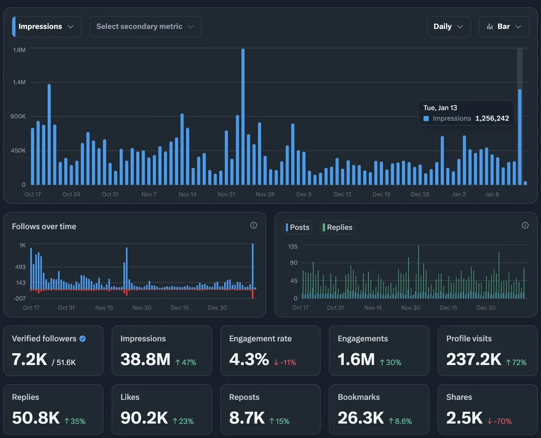Toggle the Posts series in the chart legend

coord(298,227)
